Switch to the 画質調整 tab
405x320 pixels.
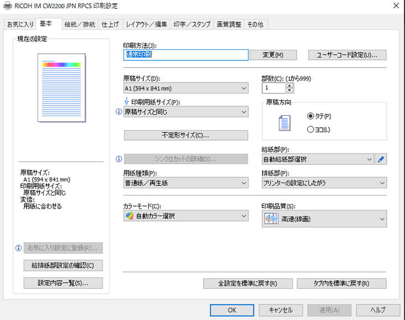pos(229,24)
